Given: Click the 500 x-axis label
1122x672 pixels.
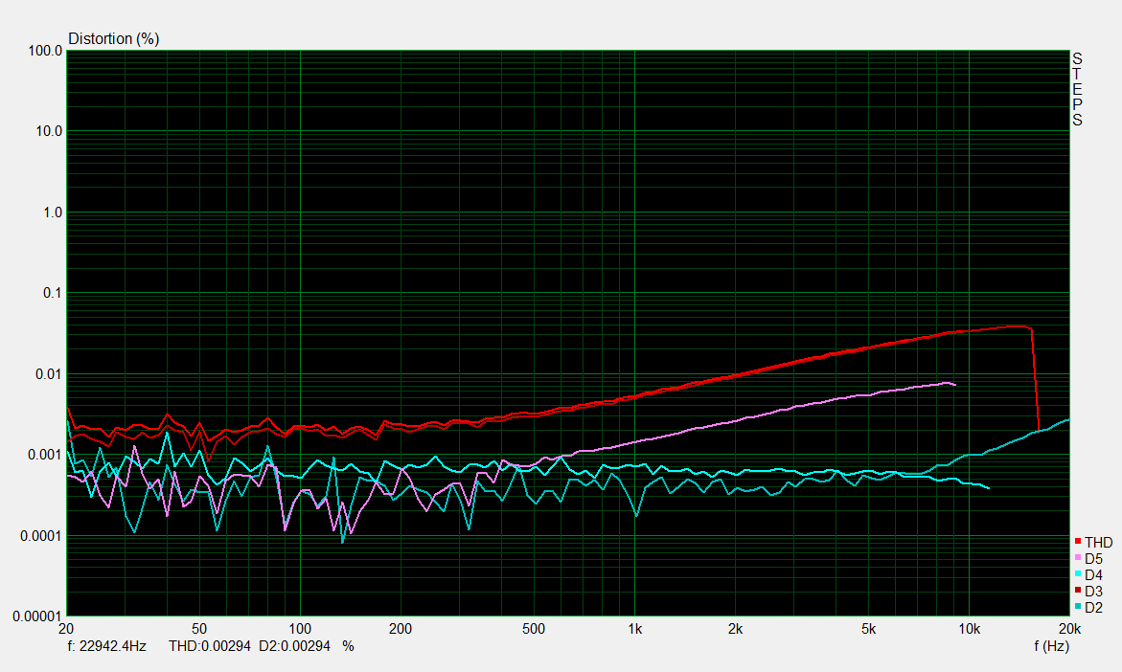Looking at the screenshot, I should coord(533,629).
